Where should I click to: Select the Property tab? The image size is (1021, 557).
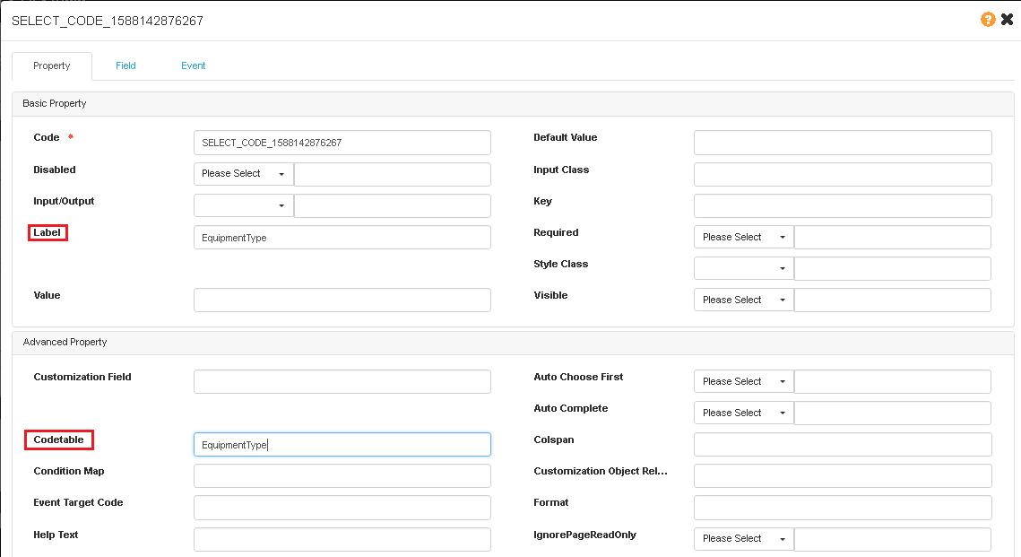point(52,65)
